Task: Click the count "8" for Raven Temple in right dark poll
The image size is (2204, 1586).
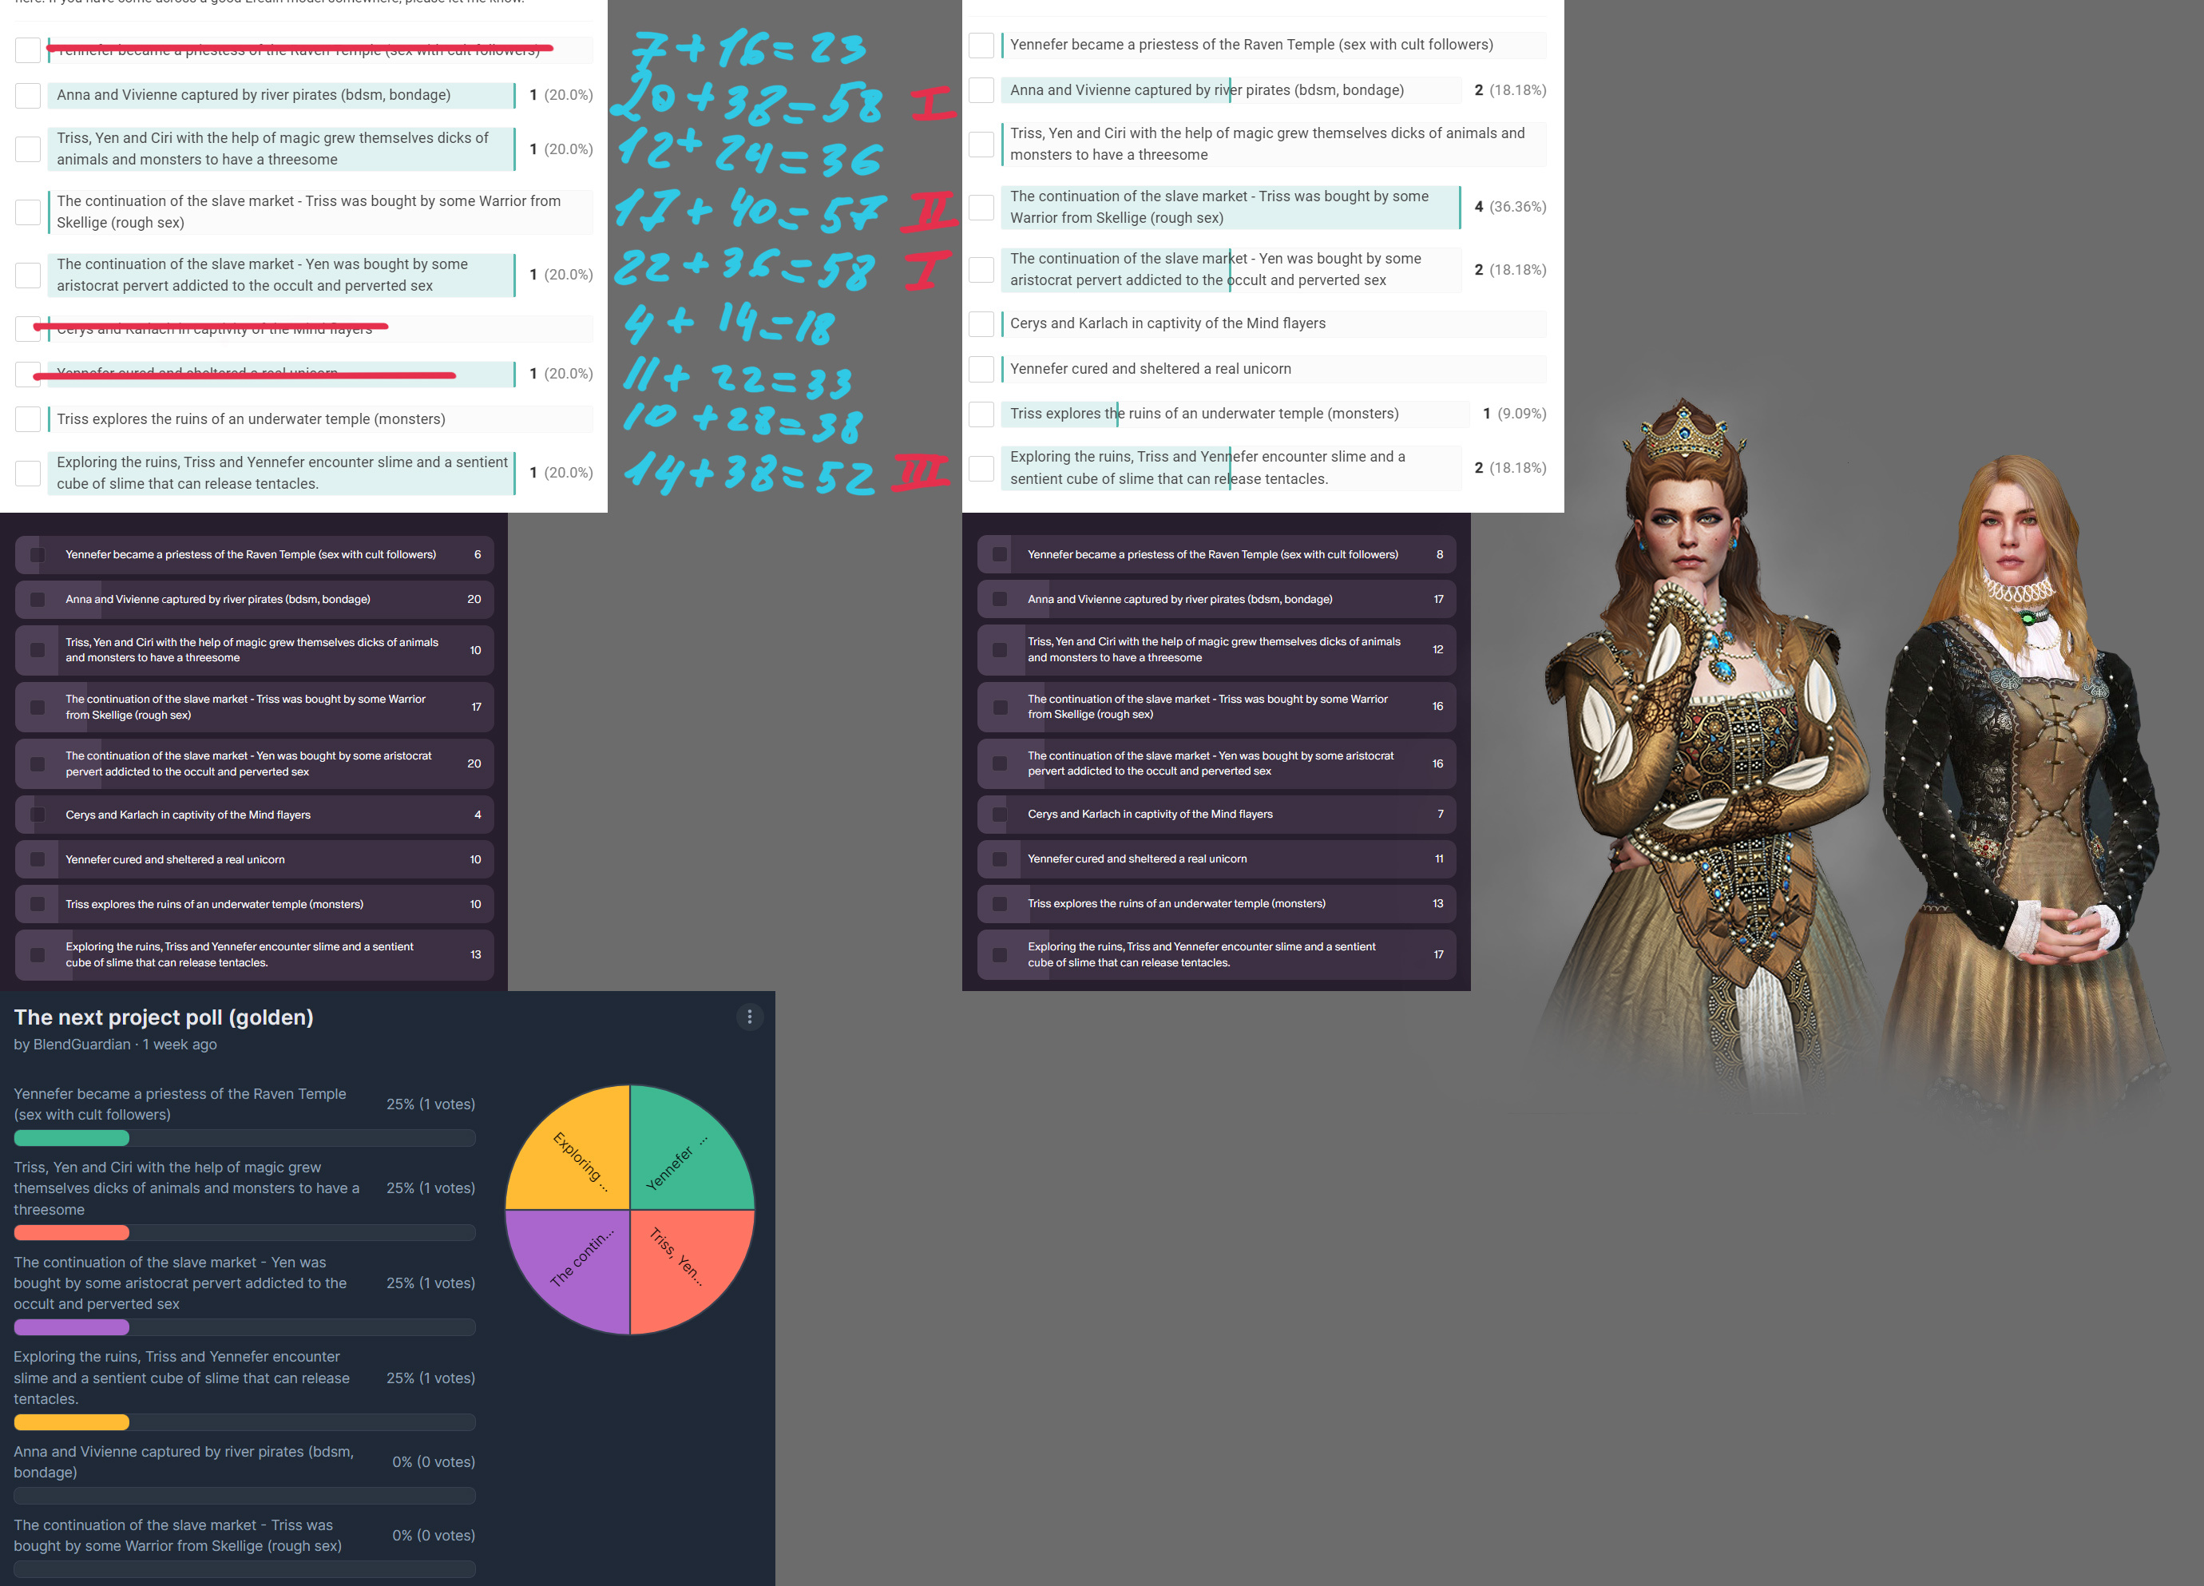Action: (x=1439, y=555)
